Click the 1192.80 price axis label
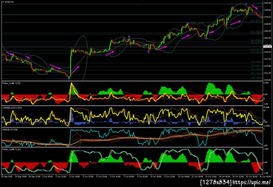Image resolution: width=273 pixels, height=187 pixels. [268, 3]
